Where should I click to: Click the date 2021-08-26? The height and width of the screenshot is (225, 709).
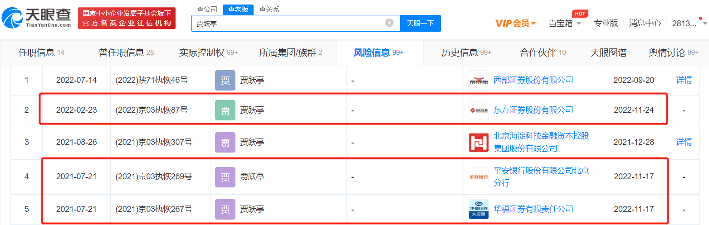coord(76,142)
